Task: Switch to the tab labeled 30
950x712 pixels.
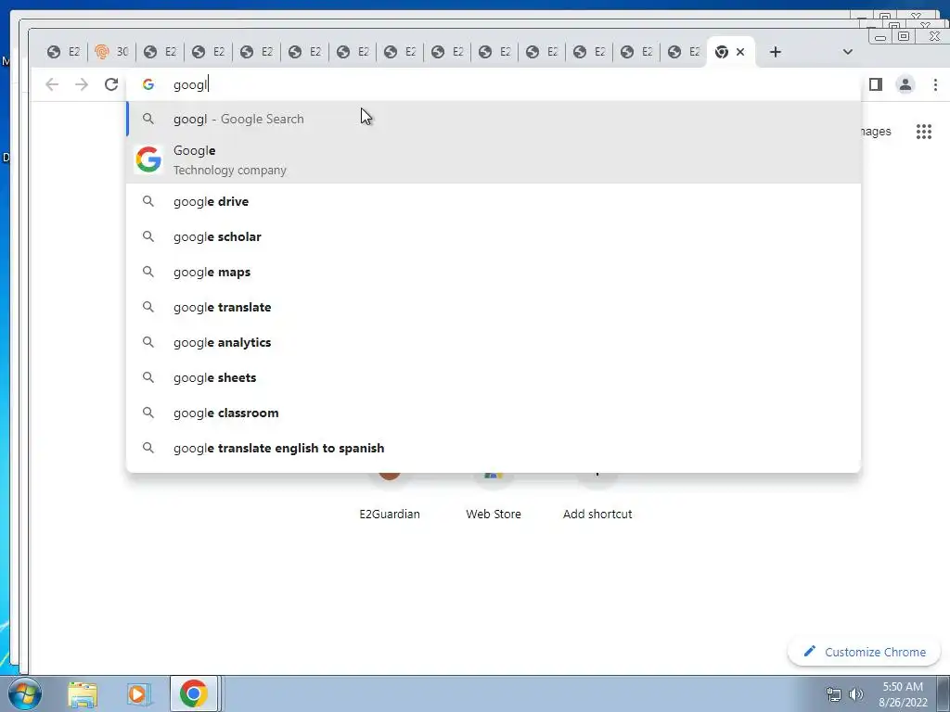Action: tap(112, 52)
